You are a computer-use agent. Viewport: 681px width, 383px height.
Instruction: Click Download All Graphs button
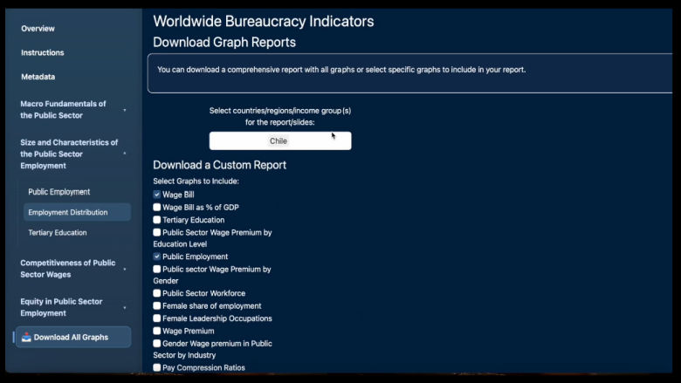click(73, 337)
